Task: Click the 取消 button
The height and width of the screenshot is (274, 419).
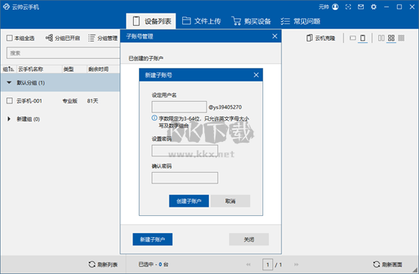Action: pos(231,201)
